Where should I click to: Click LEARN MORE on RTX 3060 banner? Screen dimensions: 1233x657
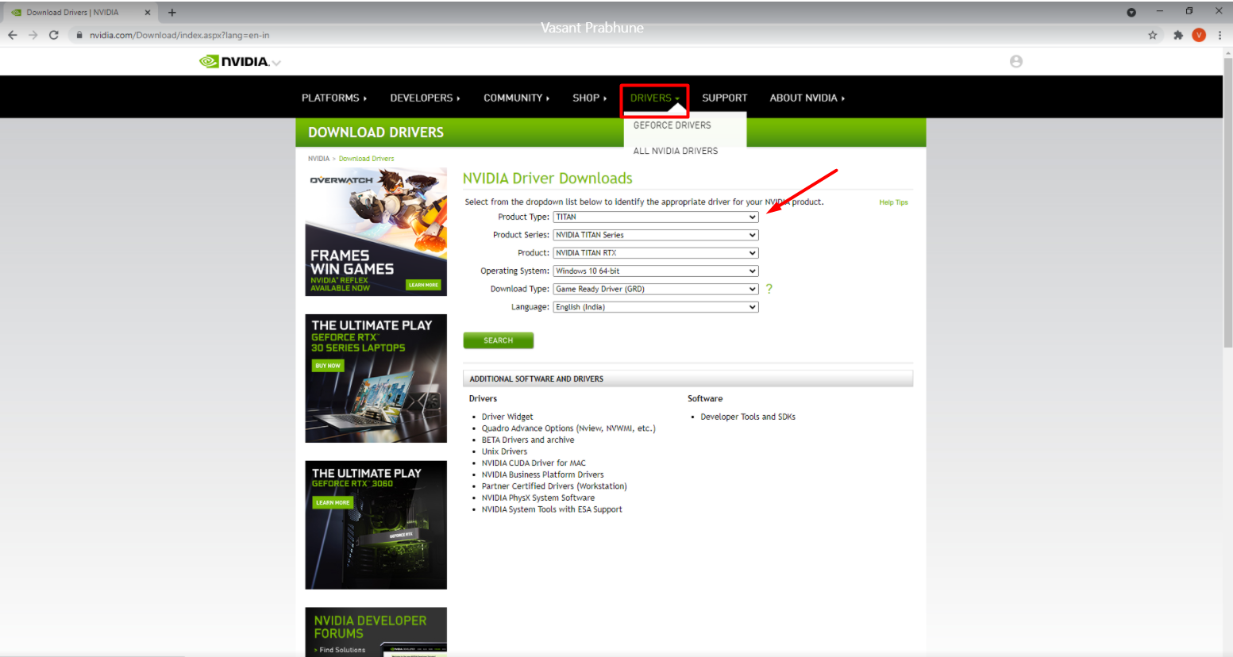(x=332, y=502)
